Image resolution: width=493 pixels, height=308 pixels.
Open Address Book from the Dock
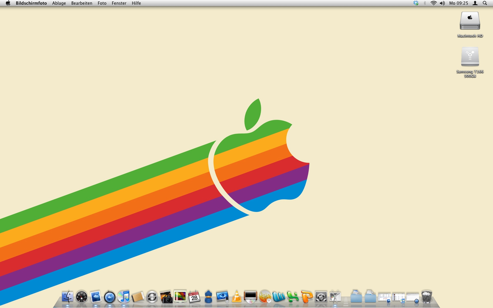(x=138, y=297)
